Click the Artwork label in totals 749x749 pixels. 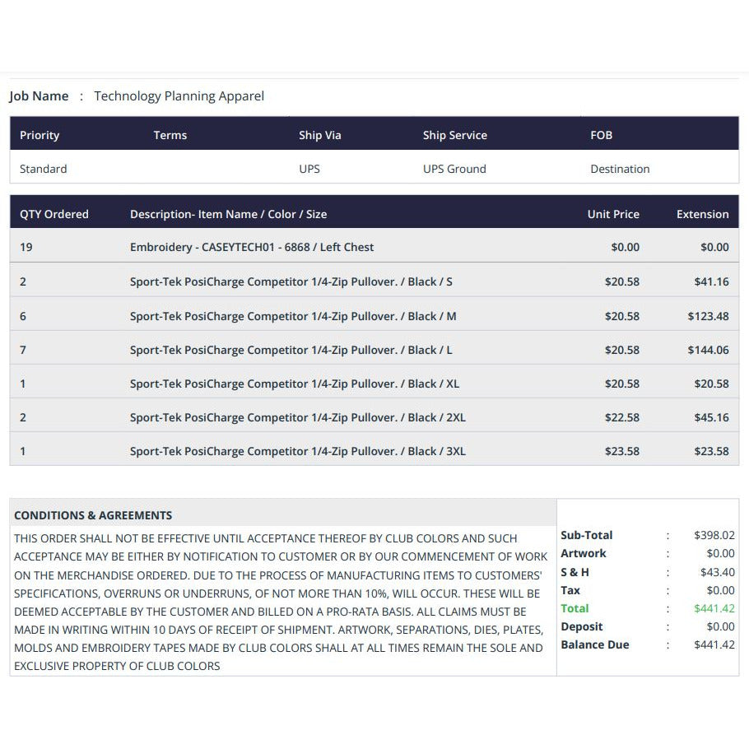(584, 553)
